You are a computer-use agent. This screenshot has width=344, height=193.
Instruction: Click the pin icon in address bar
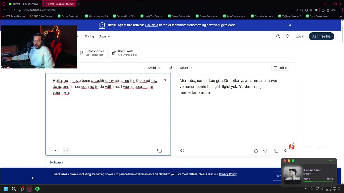297,10
